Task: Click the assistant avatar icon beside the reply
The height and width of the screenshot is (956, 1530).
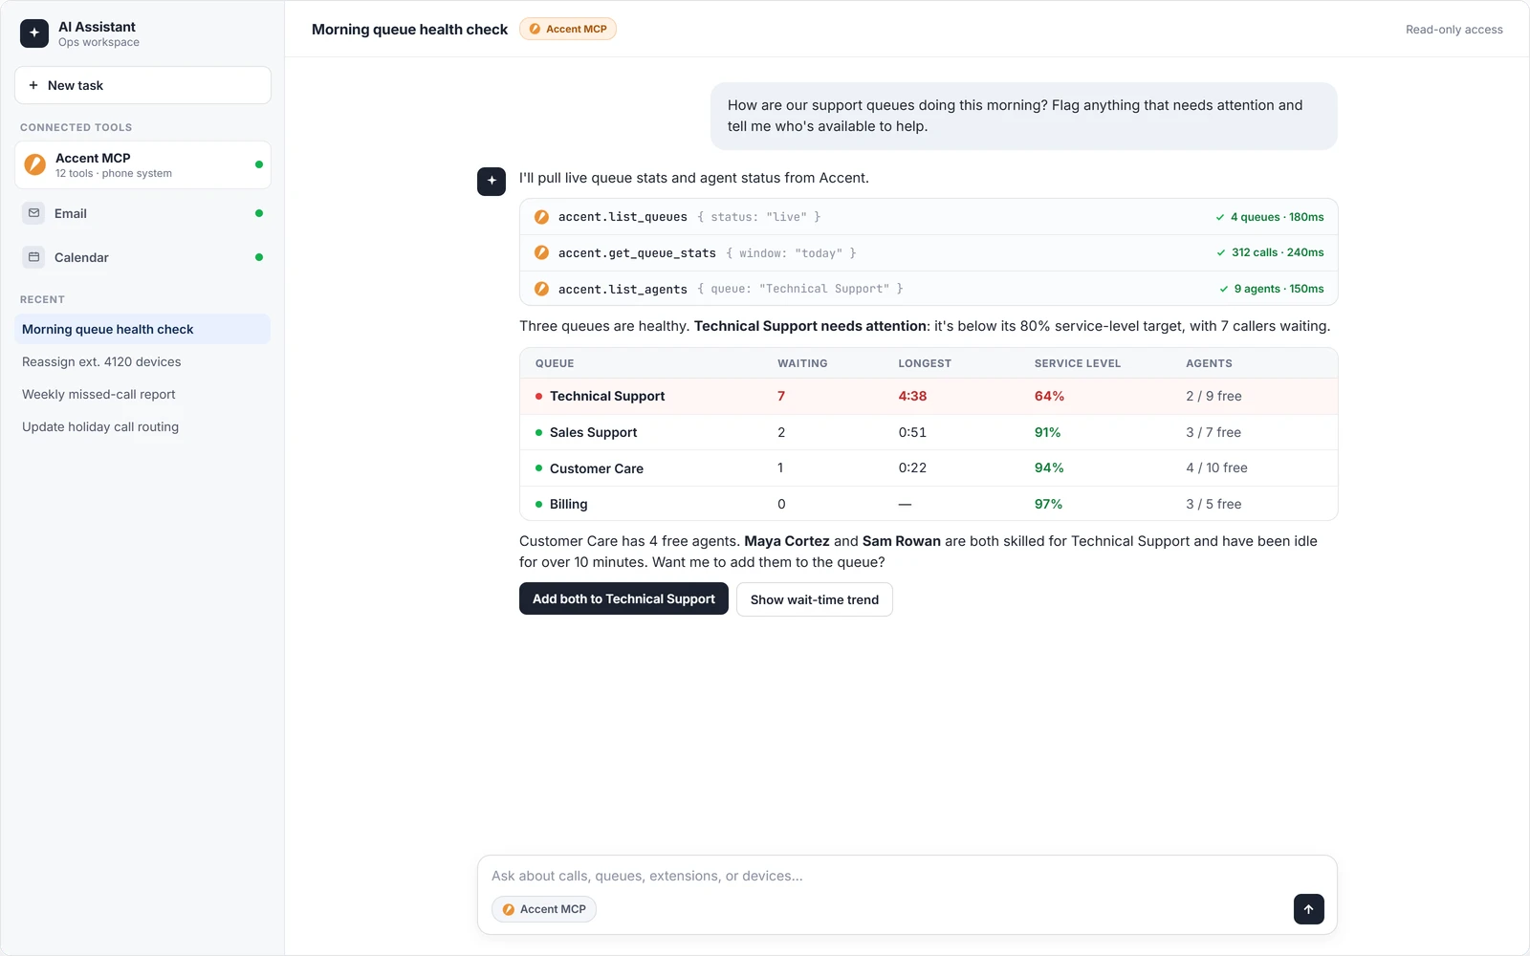Action: click(x=492, y=181)
